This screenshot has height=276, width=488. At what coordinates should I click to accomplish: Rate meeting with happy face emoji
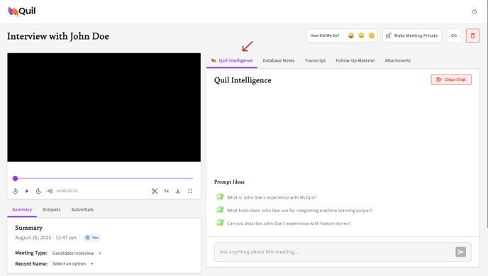350,35
